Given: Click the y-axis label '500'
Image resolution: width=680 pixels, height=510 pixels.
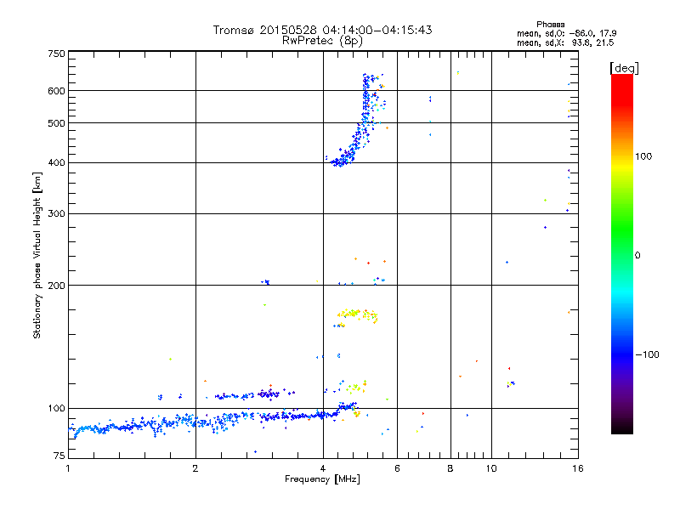Looking at the screenshot, I should 56,123.
